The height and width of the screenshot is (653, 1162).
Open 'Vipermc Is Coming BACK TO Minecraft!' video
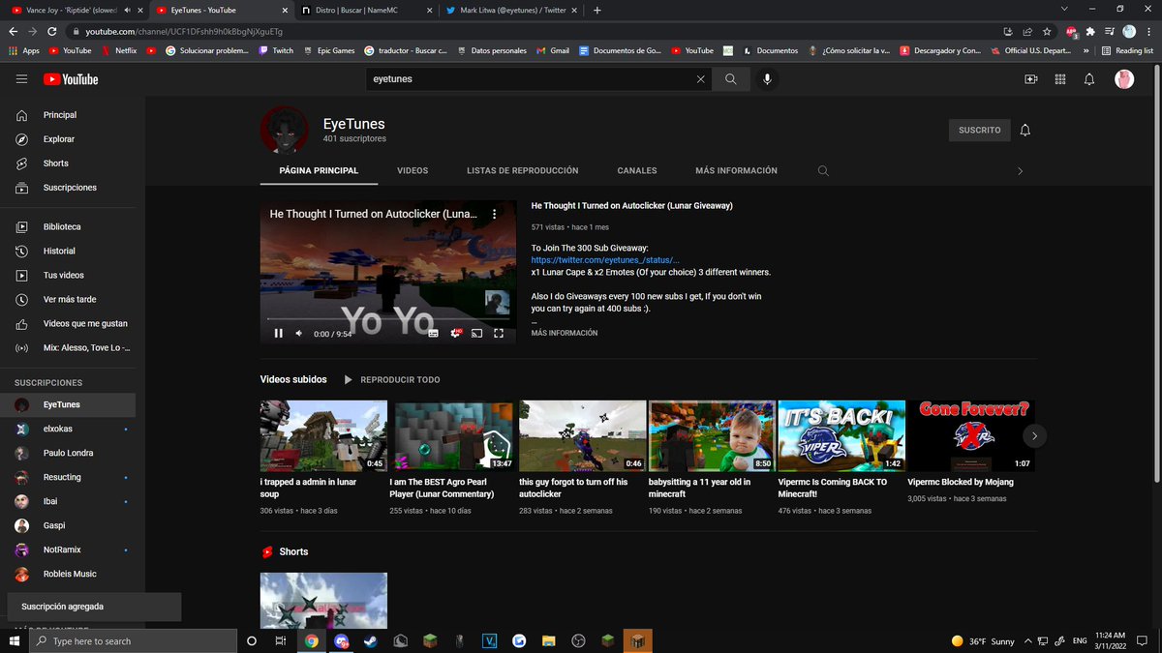(x=841, y=436)
